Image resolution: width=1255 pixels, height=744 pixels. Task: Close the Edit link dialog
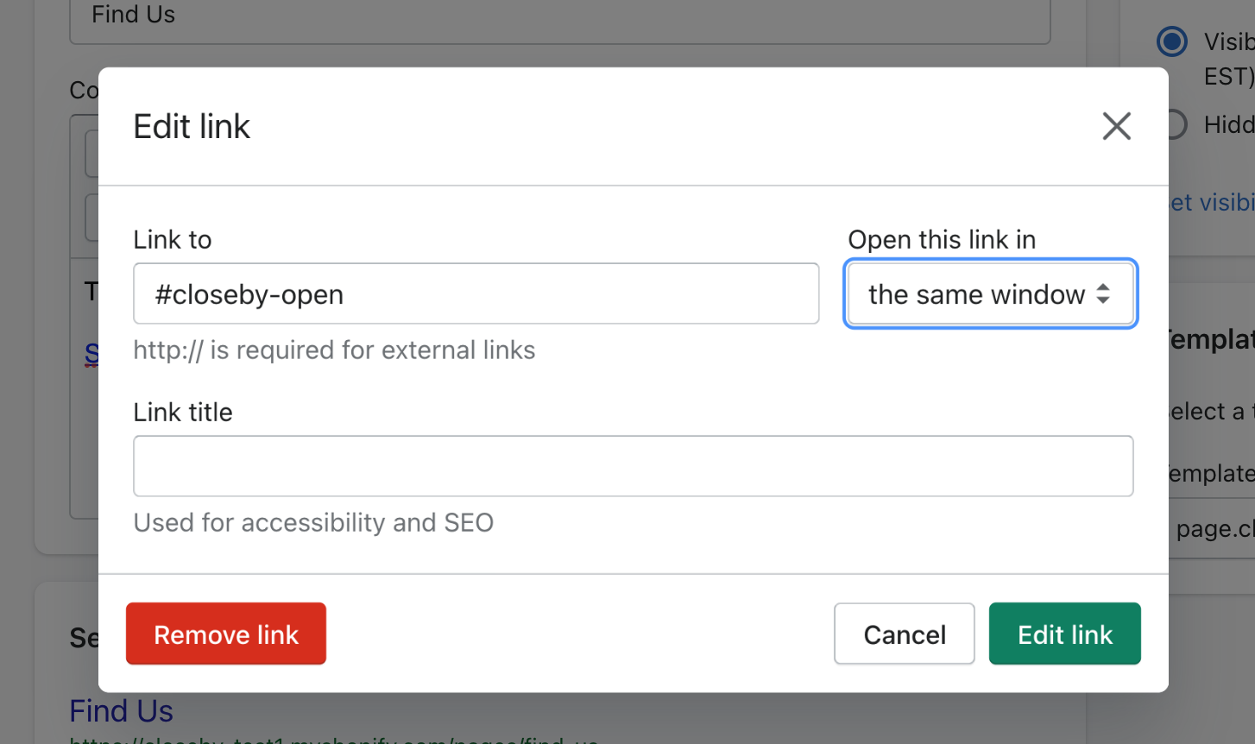1116,126
